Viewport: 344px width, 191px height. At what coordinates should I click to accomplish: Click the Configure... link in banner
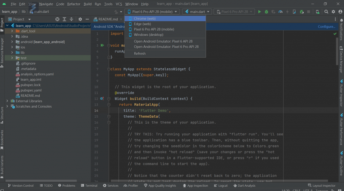pyautogui.click(x=326, y=26)
